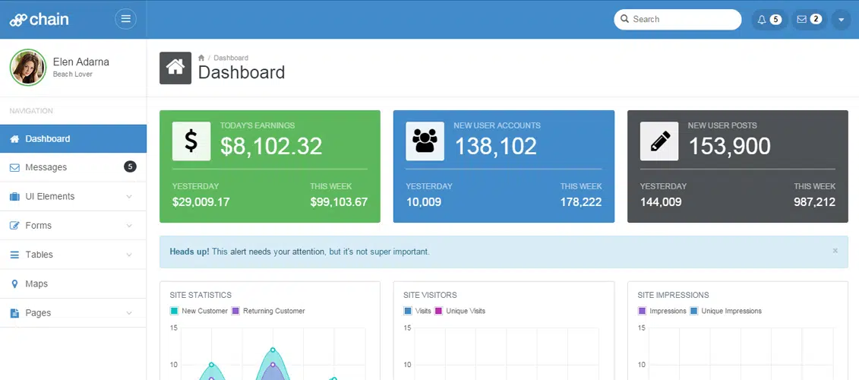Click the home icon in breadcrumb

point(201,58)
